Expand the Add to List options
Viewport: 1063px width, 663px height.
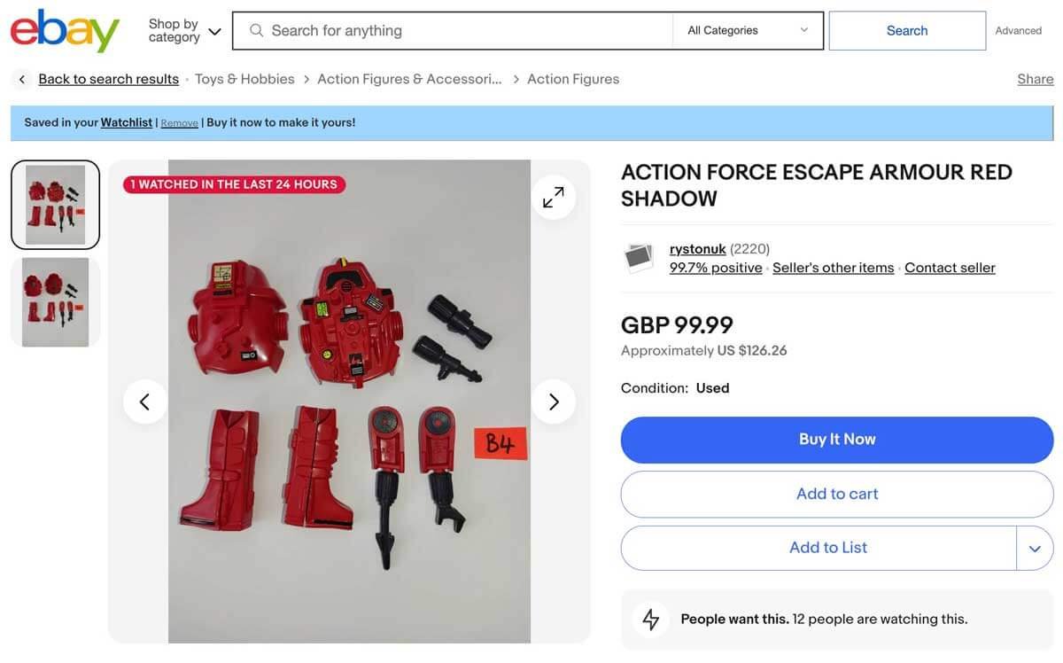(1034, 547)
